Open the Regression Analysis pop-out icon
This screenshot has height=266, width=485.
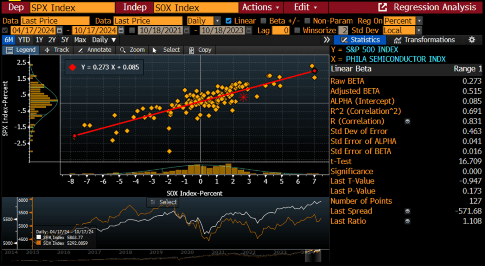coord(383,7)
